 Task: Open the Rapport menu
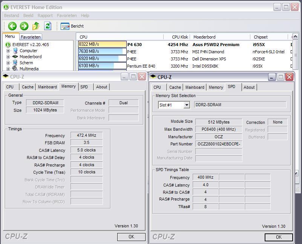(45, 15)
